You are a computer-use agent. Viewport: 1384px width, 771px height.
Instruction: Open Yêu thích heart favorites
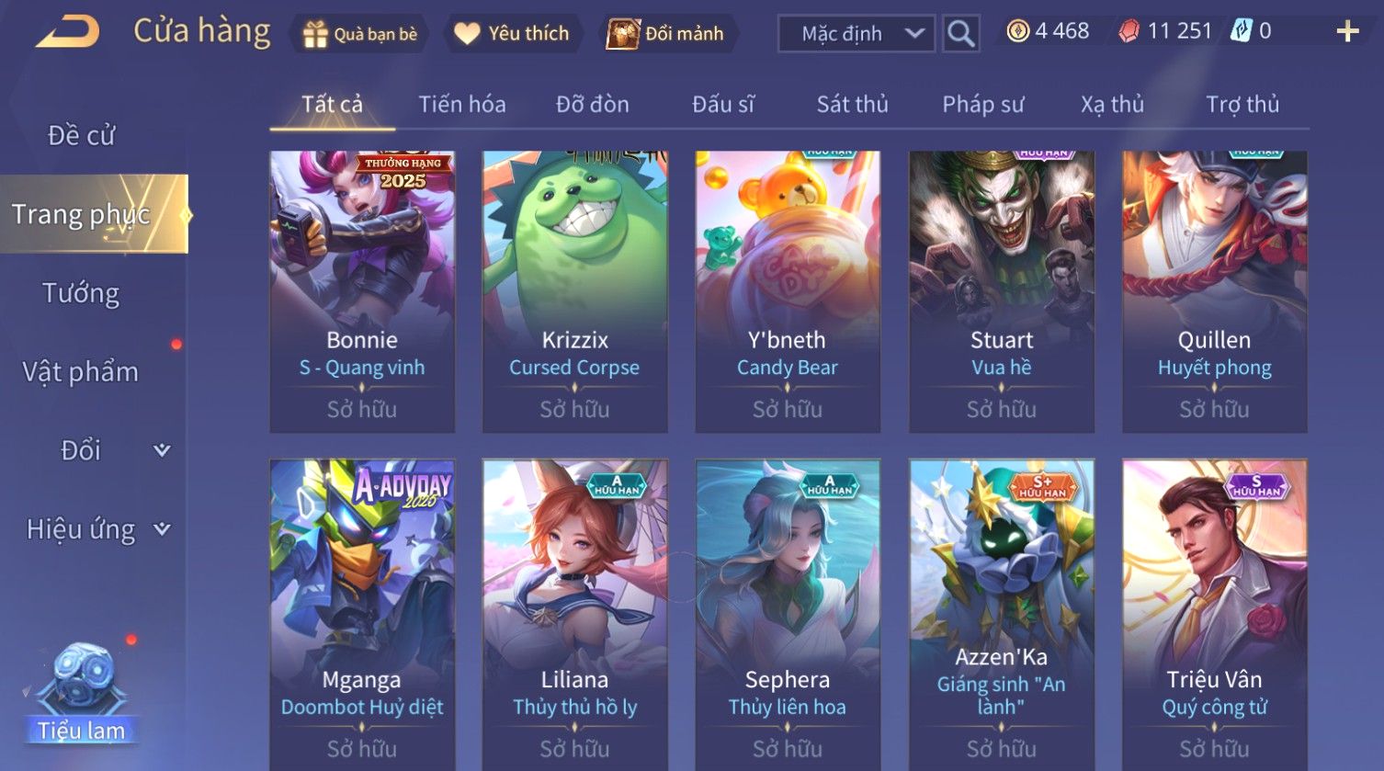coord(467,34)
